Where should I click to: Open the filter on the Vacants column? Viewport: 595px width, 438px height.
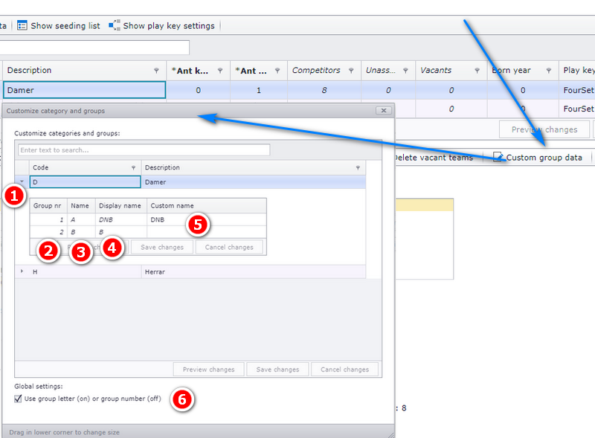477,71
